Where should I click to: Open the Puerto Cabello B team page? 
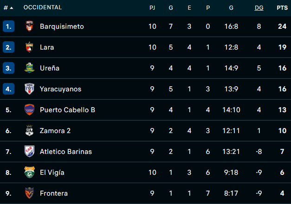click(x=67, y=110)
